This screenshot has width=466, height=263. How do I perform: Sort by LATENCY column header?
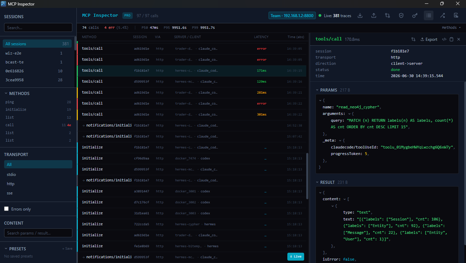coord(261,37)
